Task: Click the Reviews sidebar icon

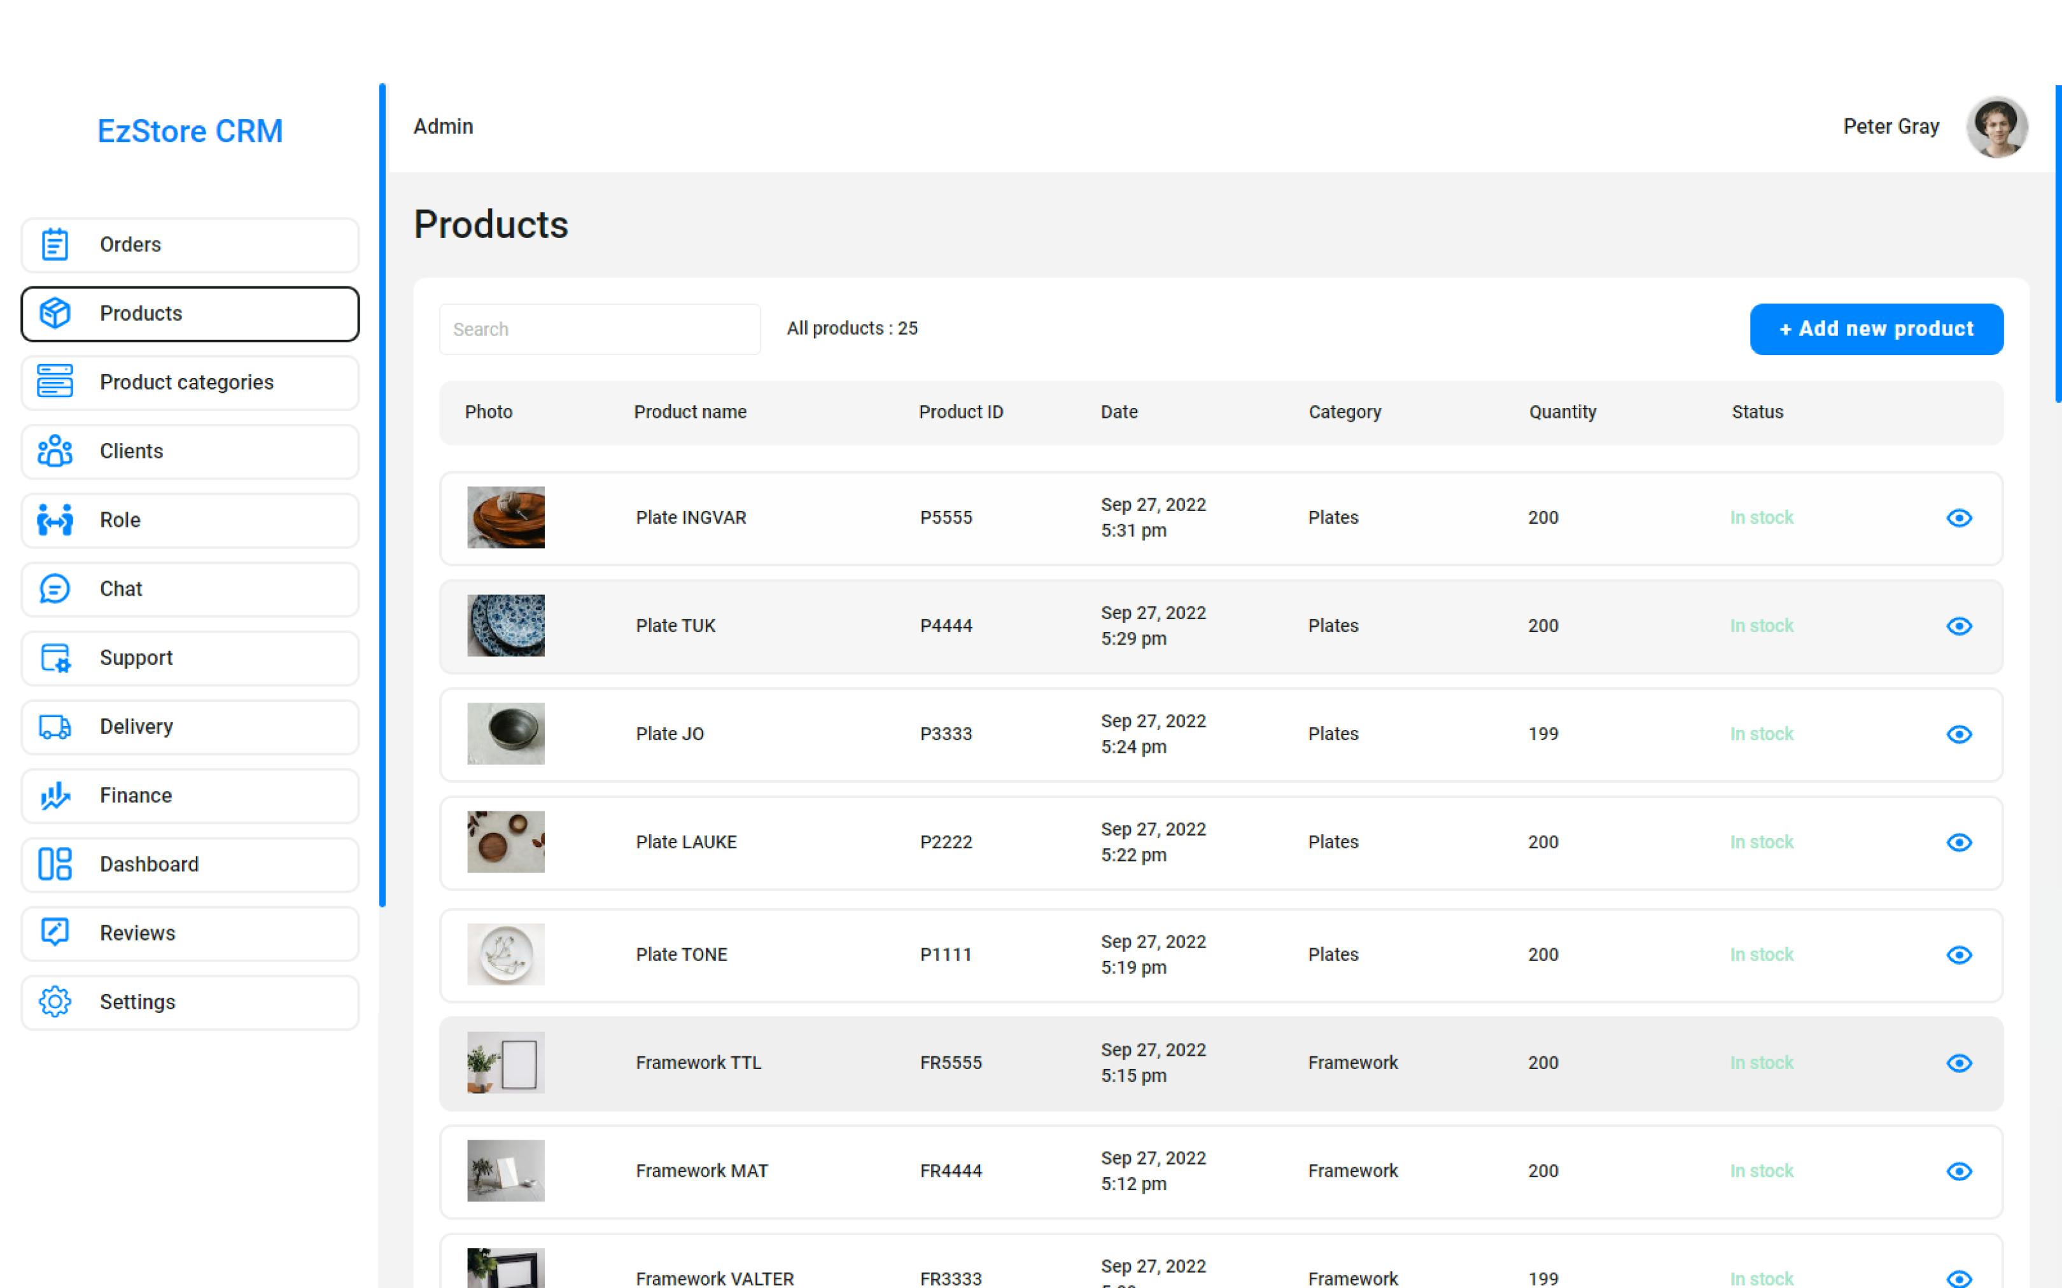Action: (x=55, y=933)
